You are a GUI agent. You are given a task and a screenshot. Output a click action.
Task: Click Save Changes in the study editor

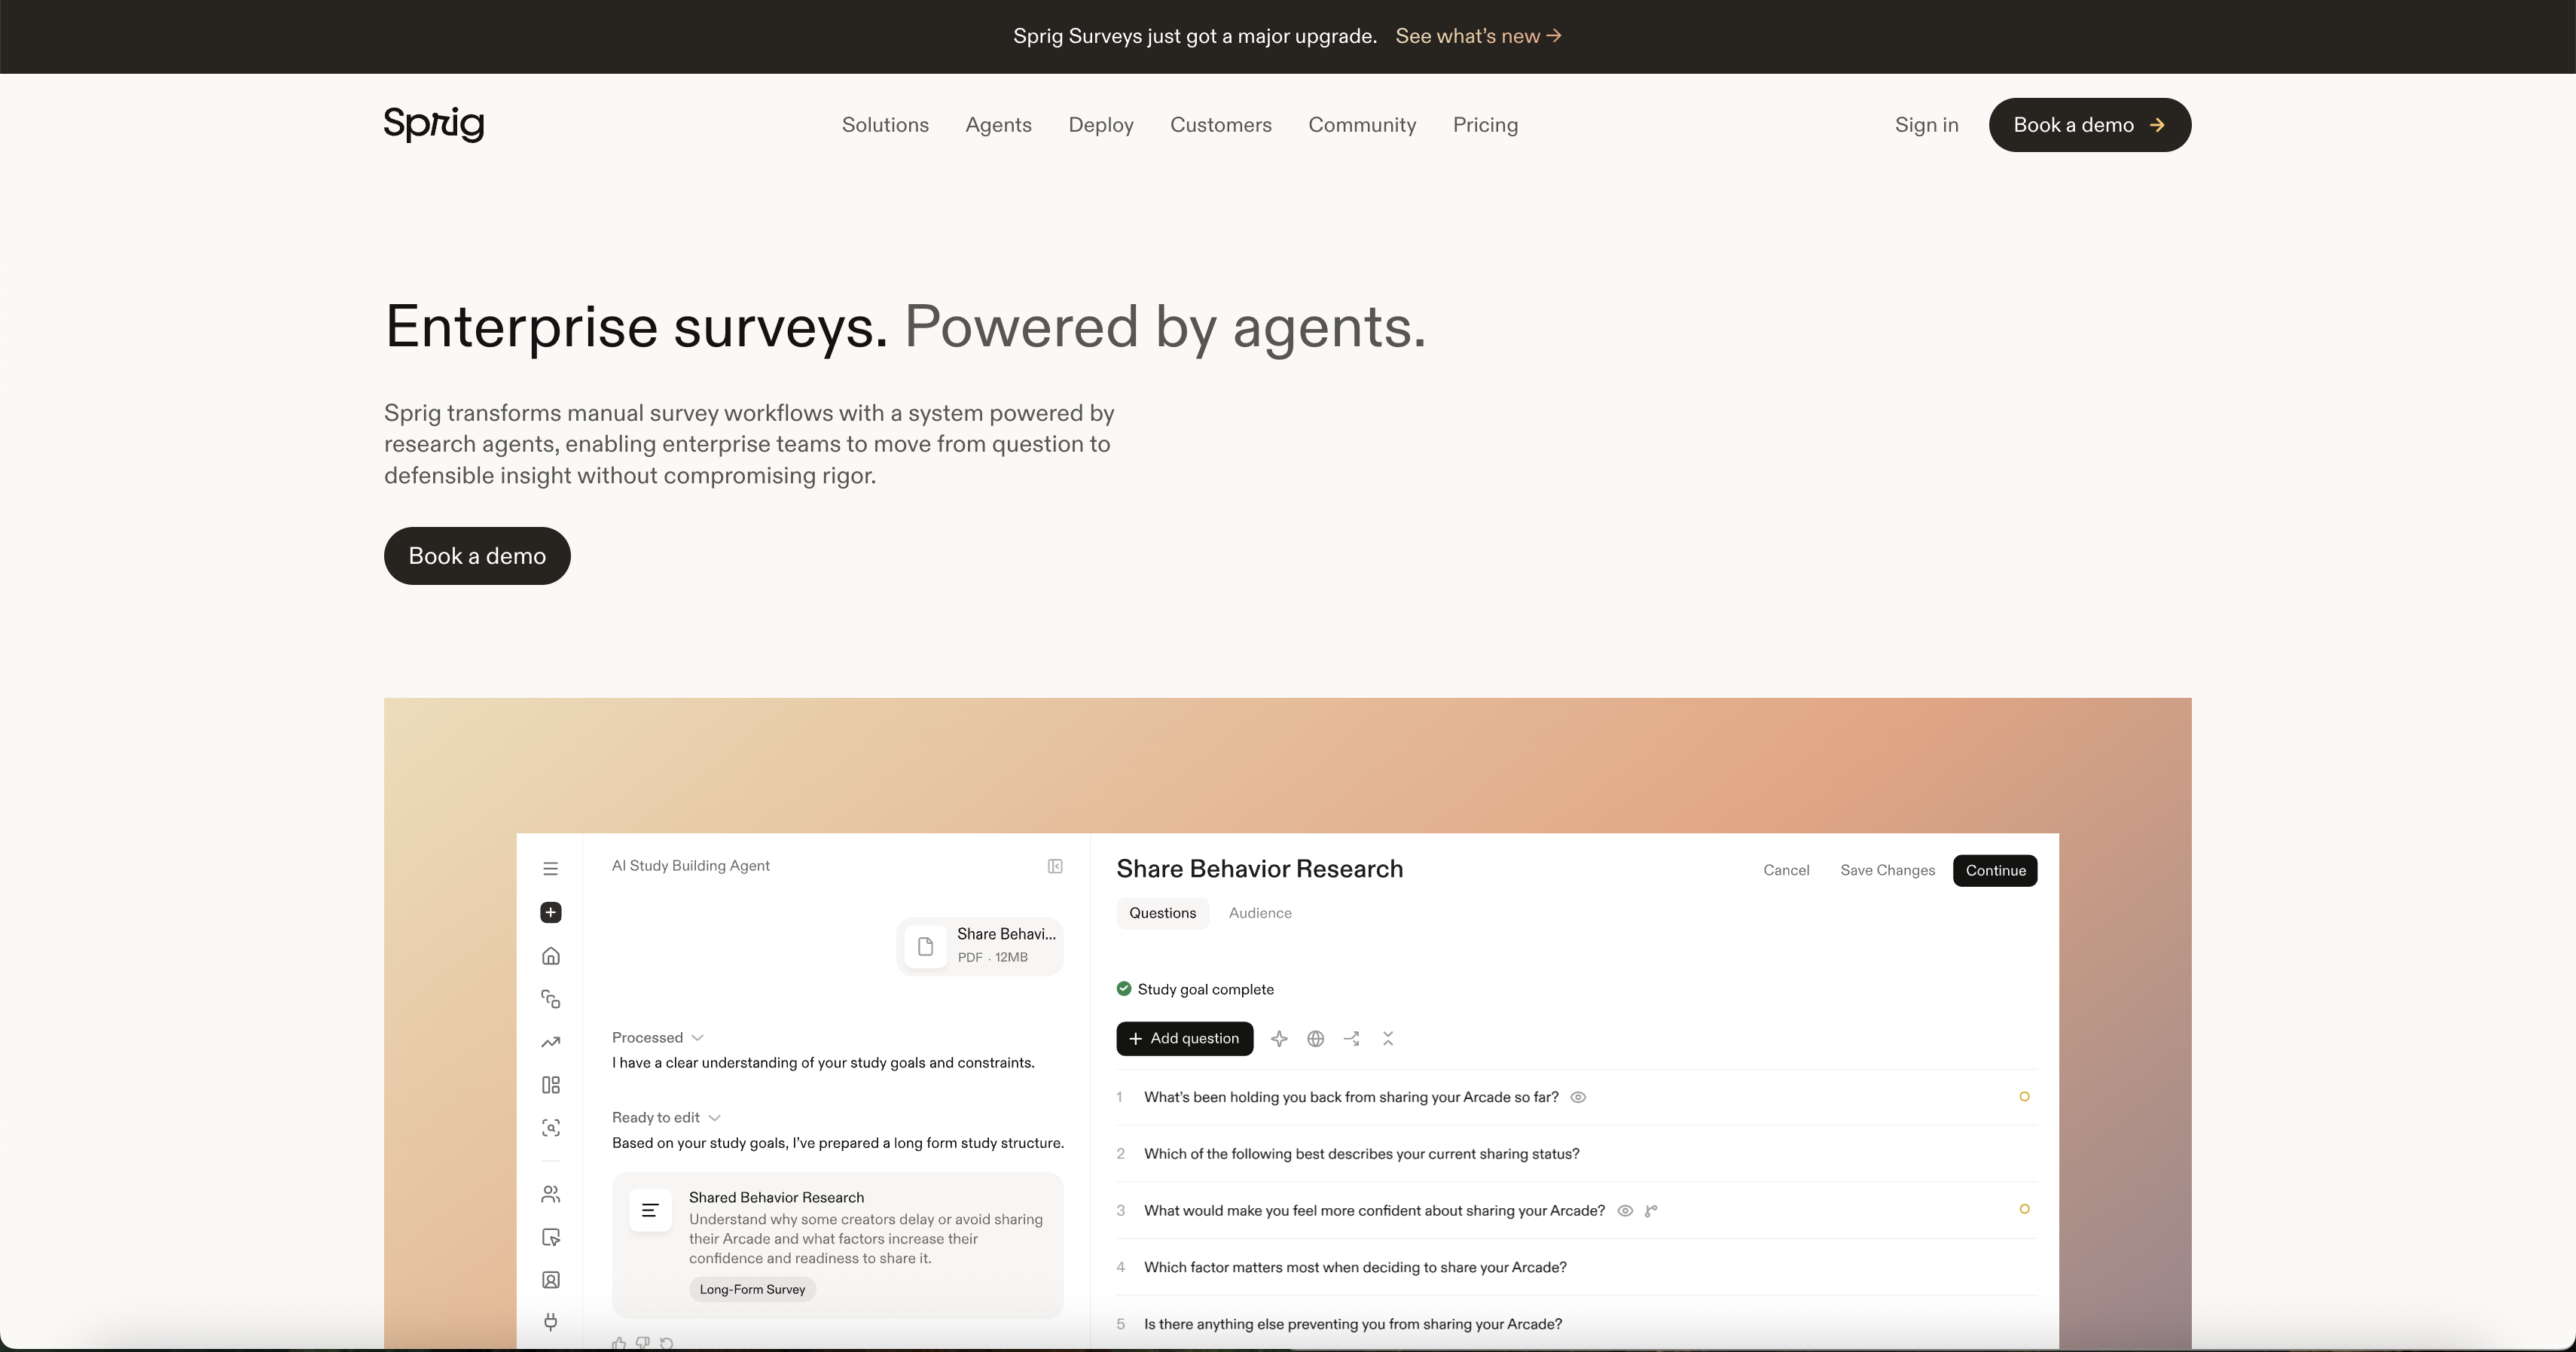[1887, 870]
